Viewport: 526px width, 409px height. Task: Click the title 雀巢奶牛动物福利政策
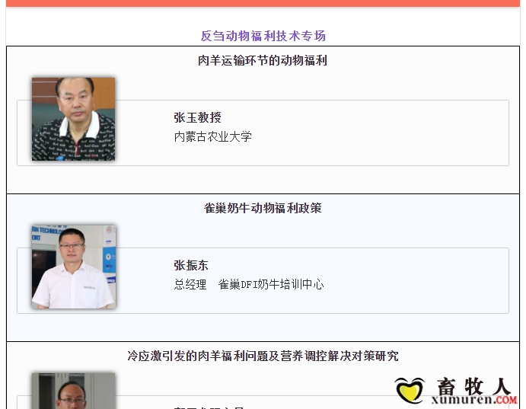pyautogui.click(x=263, y=209)
